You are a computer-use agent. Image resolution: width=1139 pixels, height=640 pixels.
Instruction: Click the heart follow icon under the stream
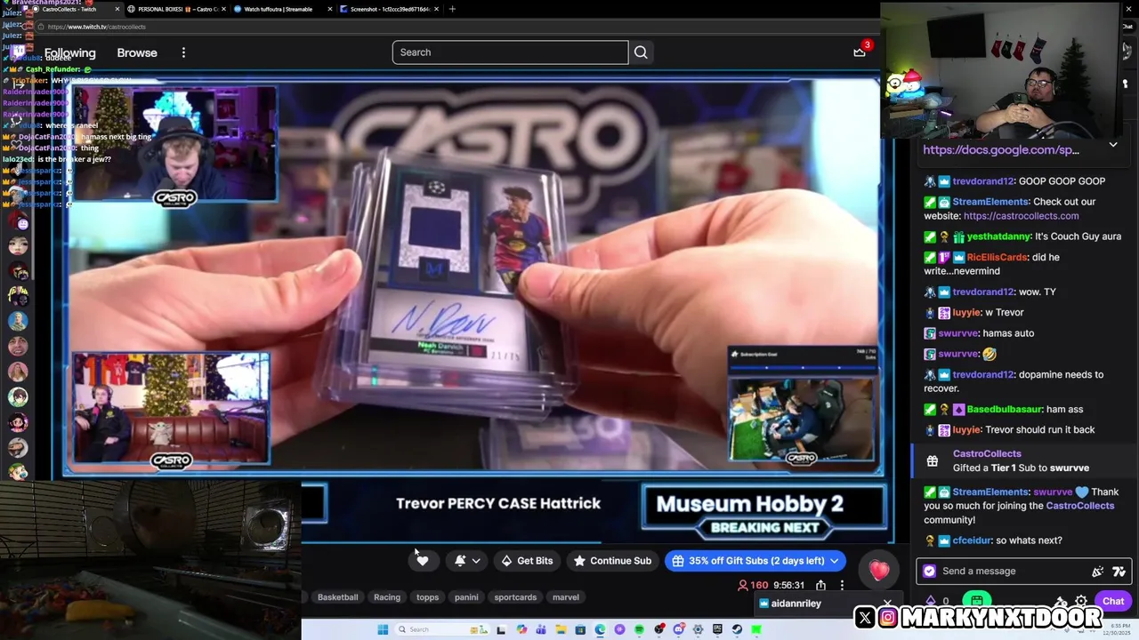pos(423,561)
